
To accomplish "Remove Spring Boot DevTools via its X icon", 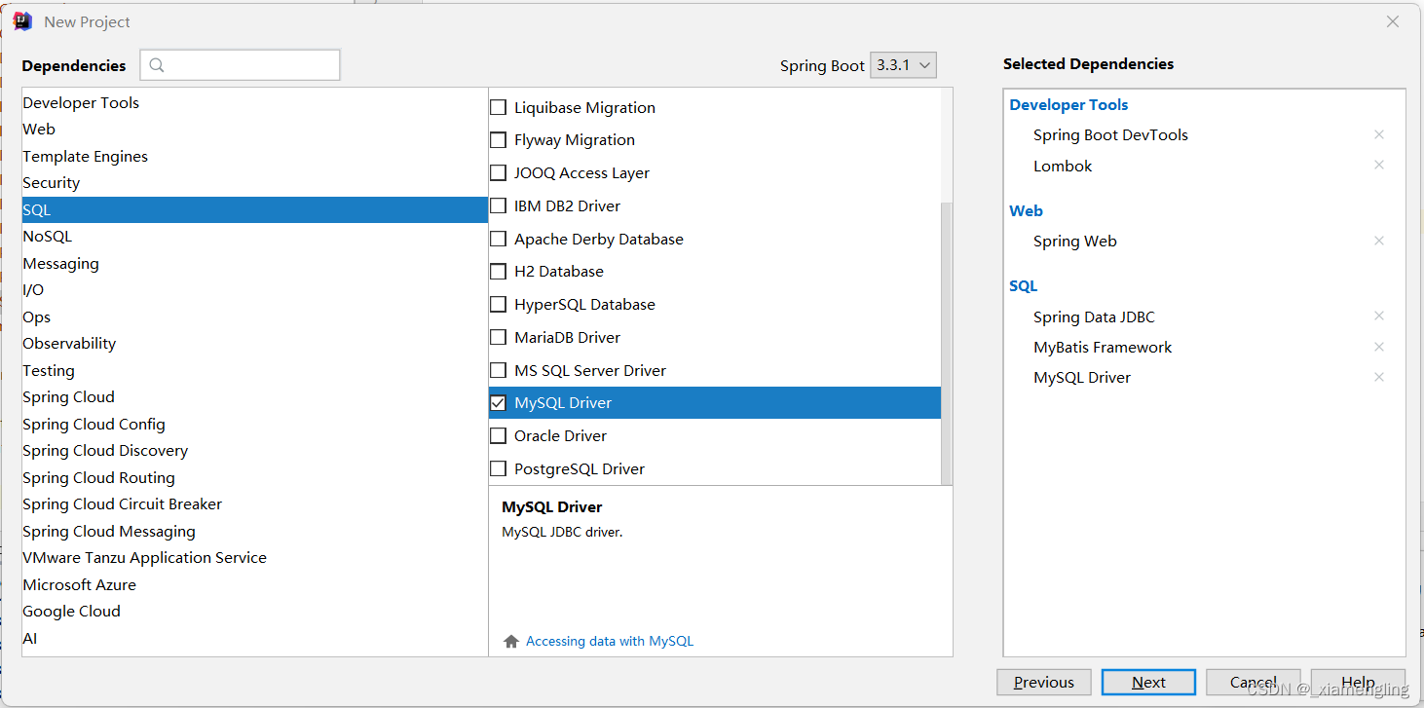I will coord(1378,135).
